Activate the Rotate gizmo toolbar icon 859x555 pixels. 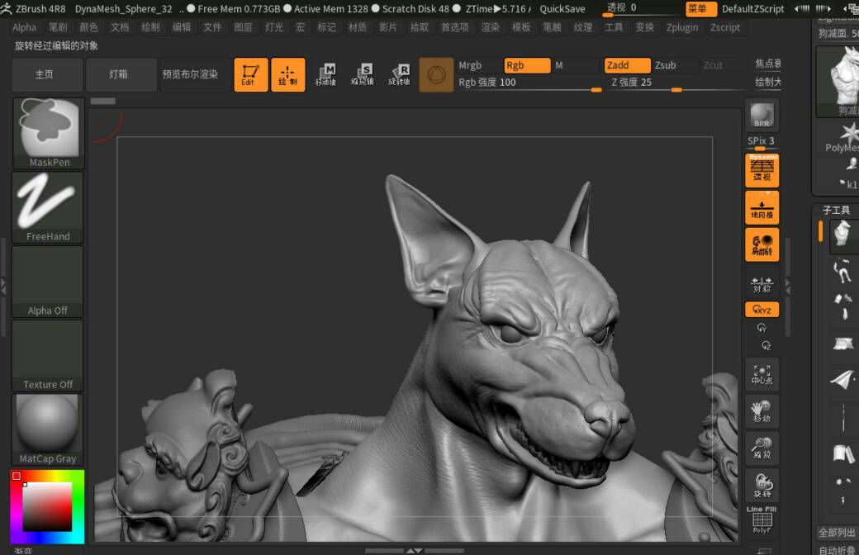(399, 74)
